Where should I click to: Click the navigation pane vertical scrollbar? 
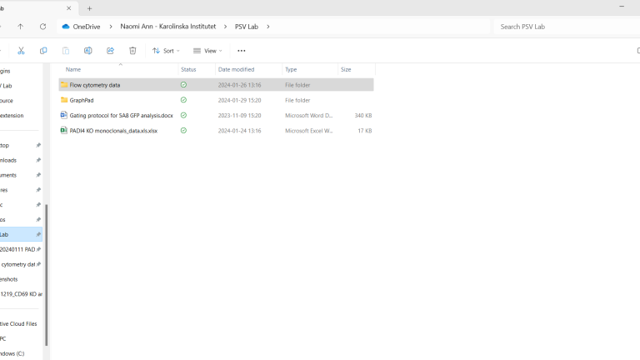(x=47, y=275)
